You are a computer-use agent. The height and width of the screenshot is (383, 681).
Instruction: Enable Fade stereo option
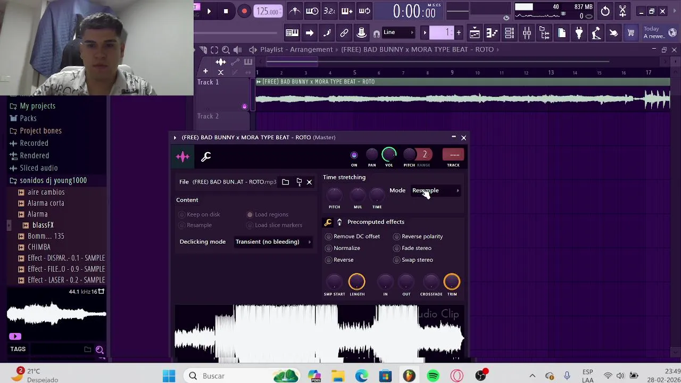[x=412, y=248]
